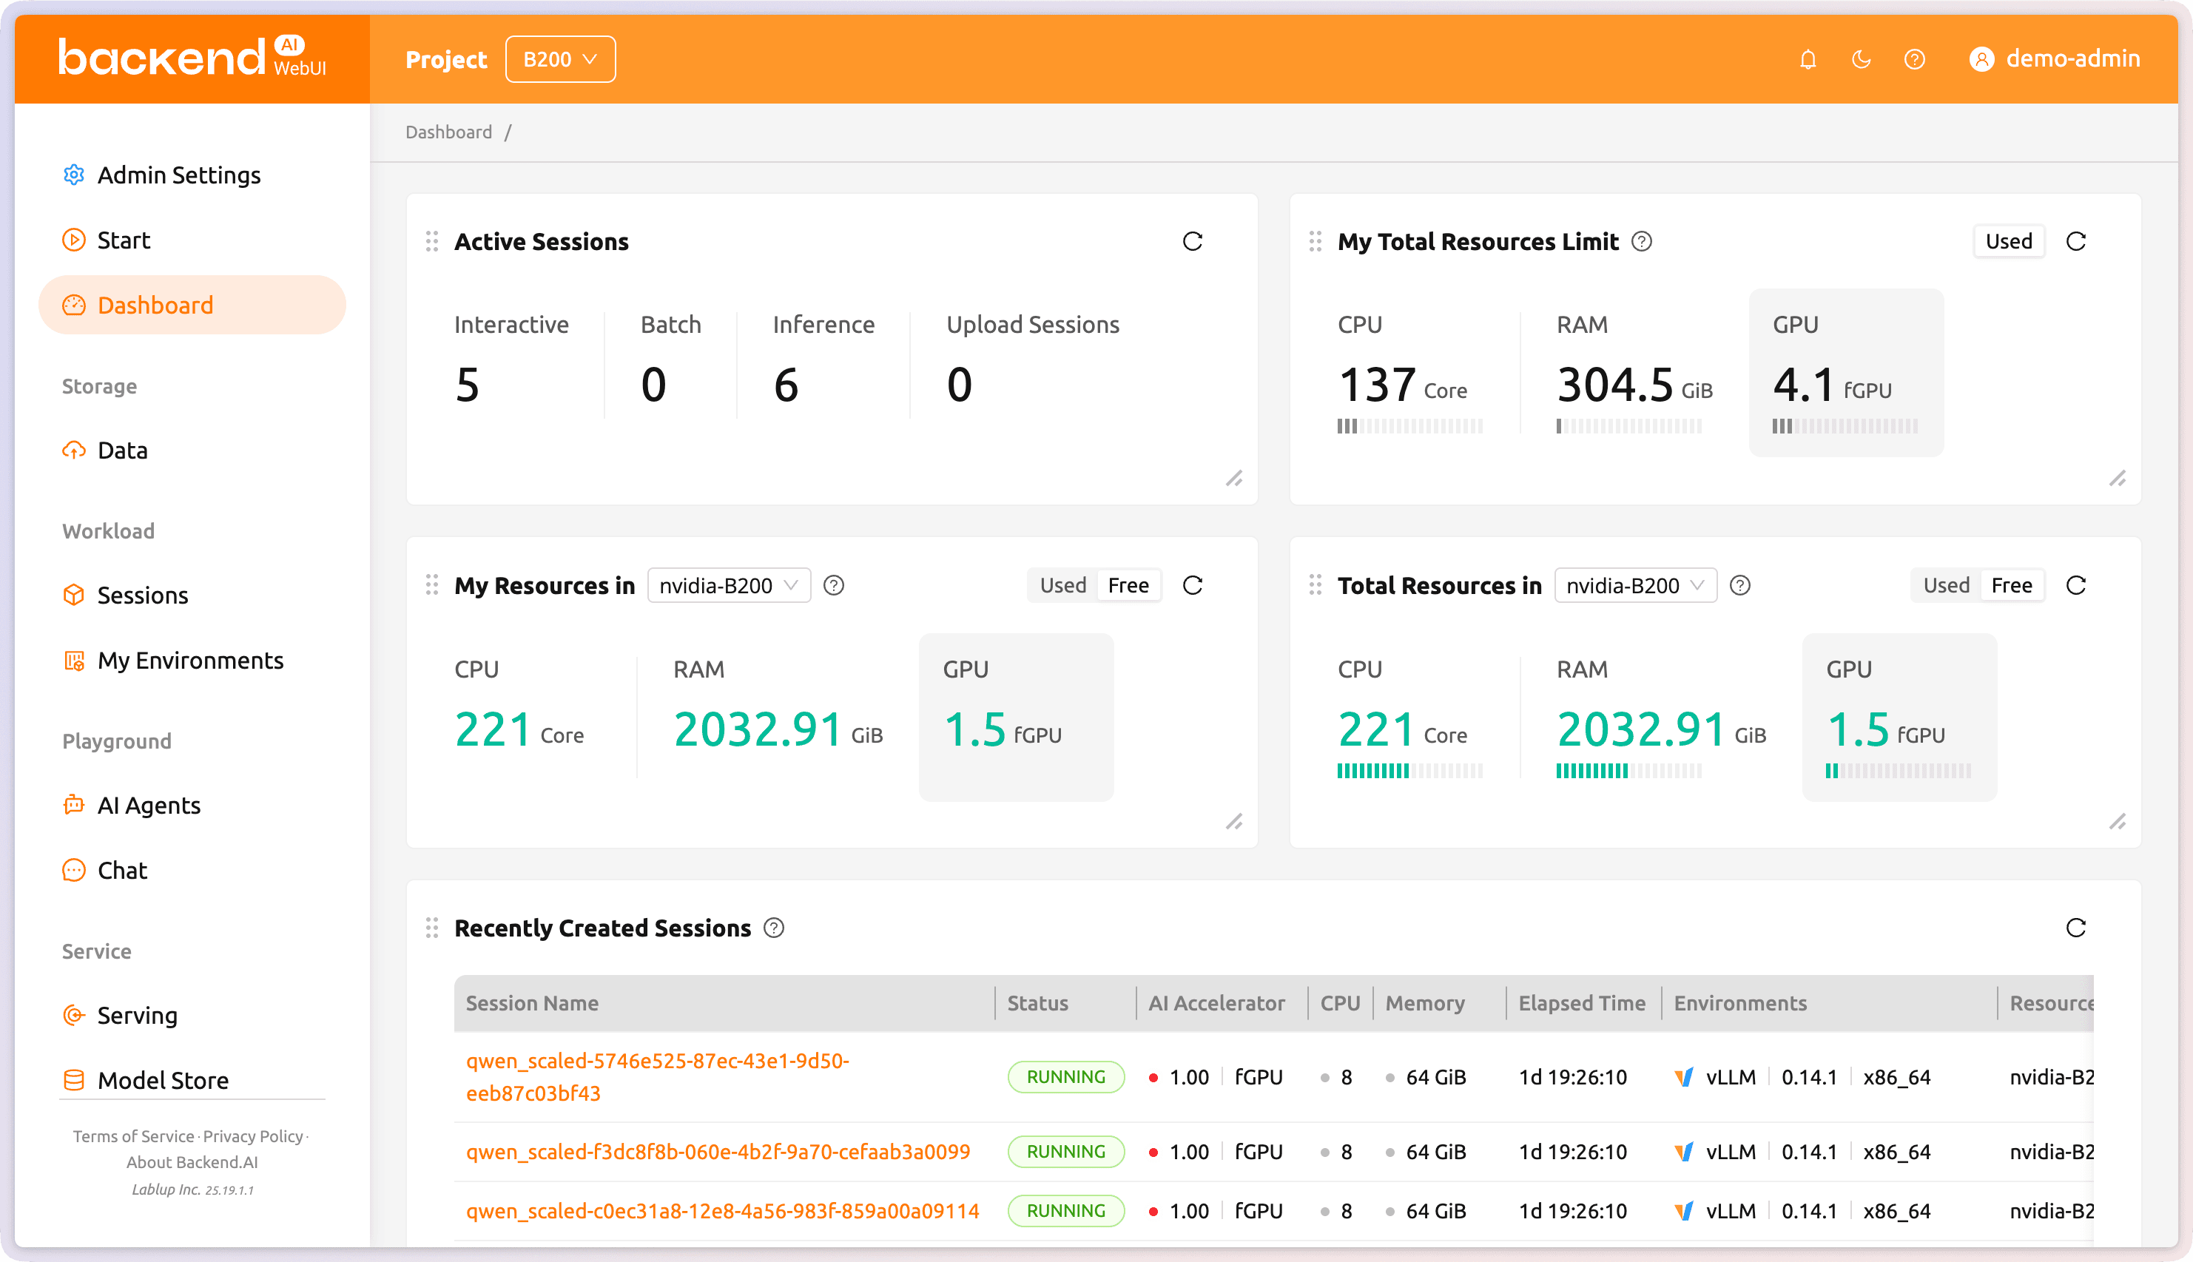This screenshot has width=2193, height=1262.
Task: Click the Serving icon in the sidebar
Action: point(75,1014)
